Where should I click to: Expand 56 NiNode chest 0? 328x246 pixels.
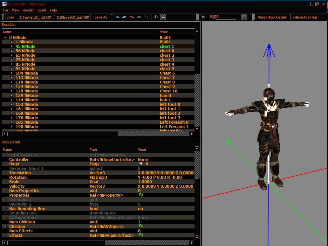(x=11, y=51)
